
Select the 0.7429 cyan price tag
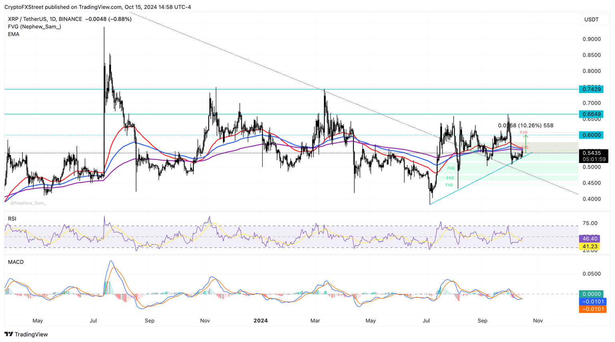[591, 89]
